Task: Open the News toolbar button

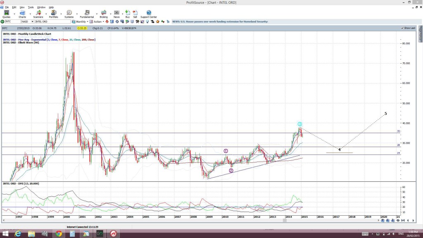Action: (116, 14)
